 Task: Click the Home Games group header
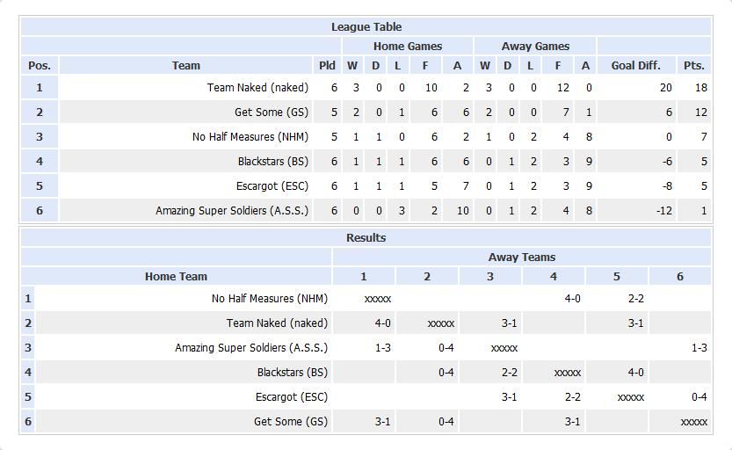pos(408,47)
